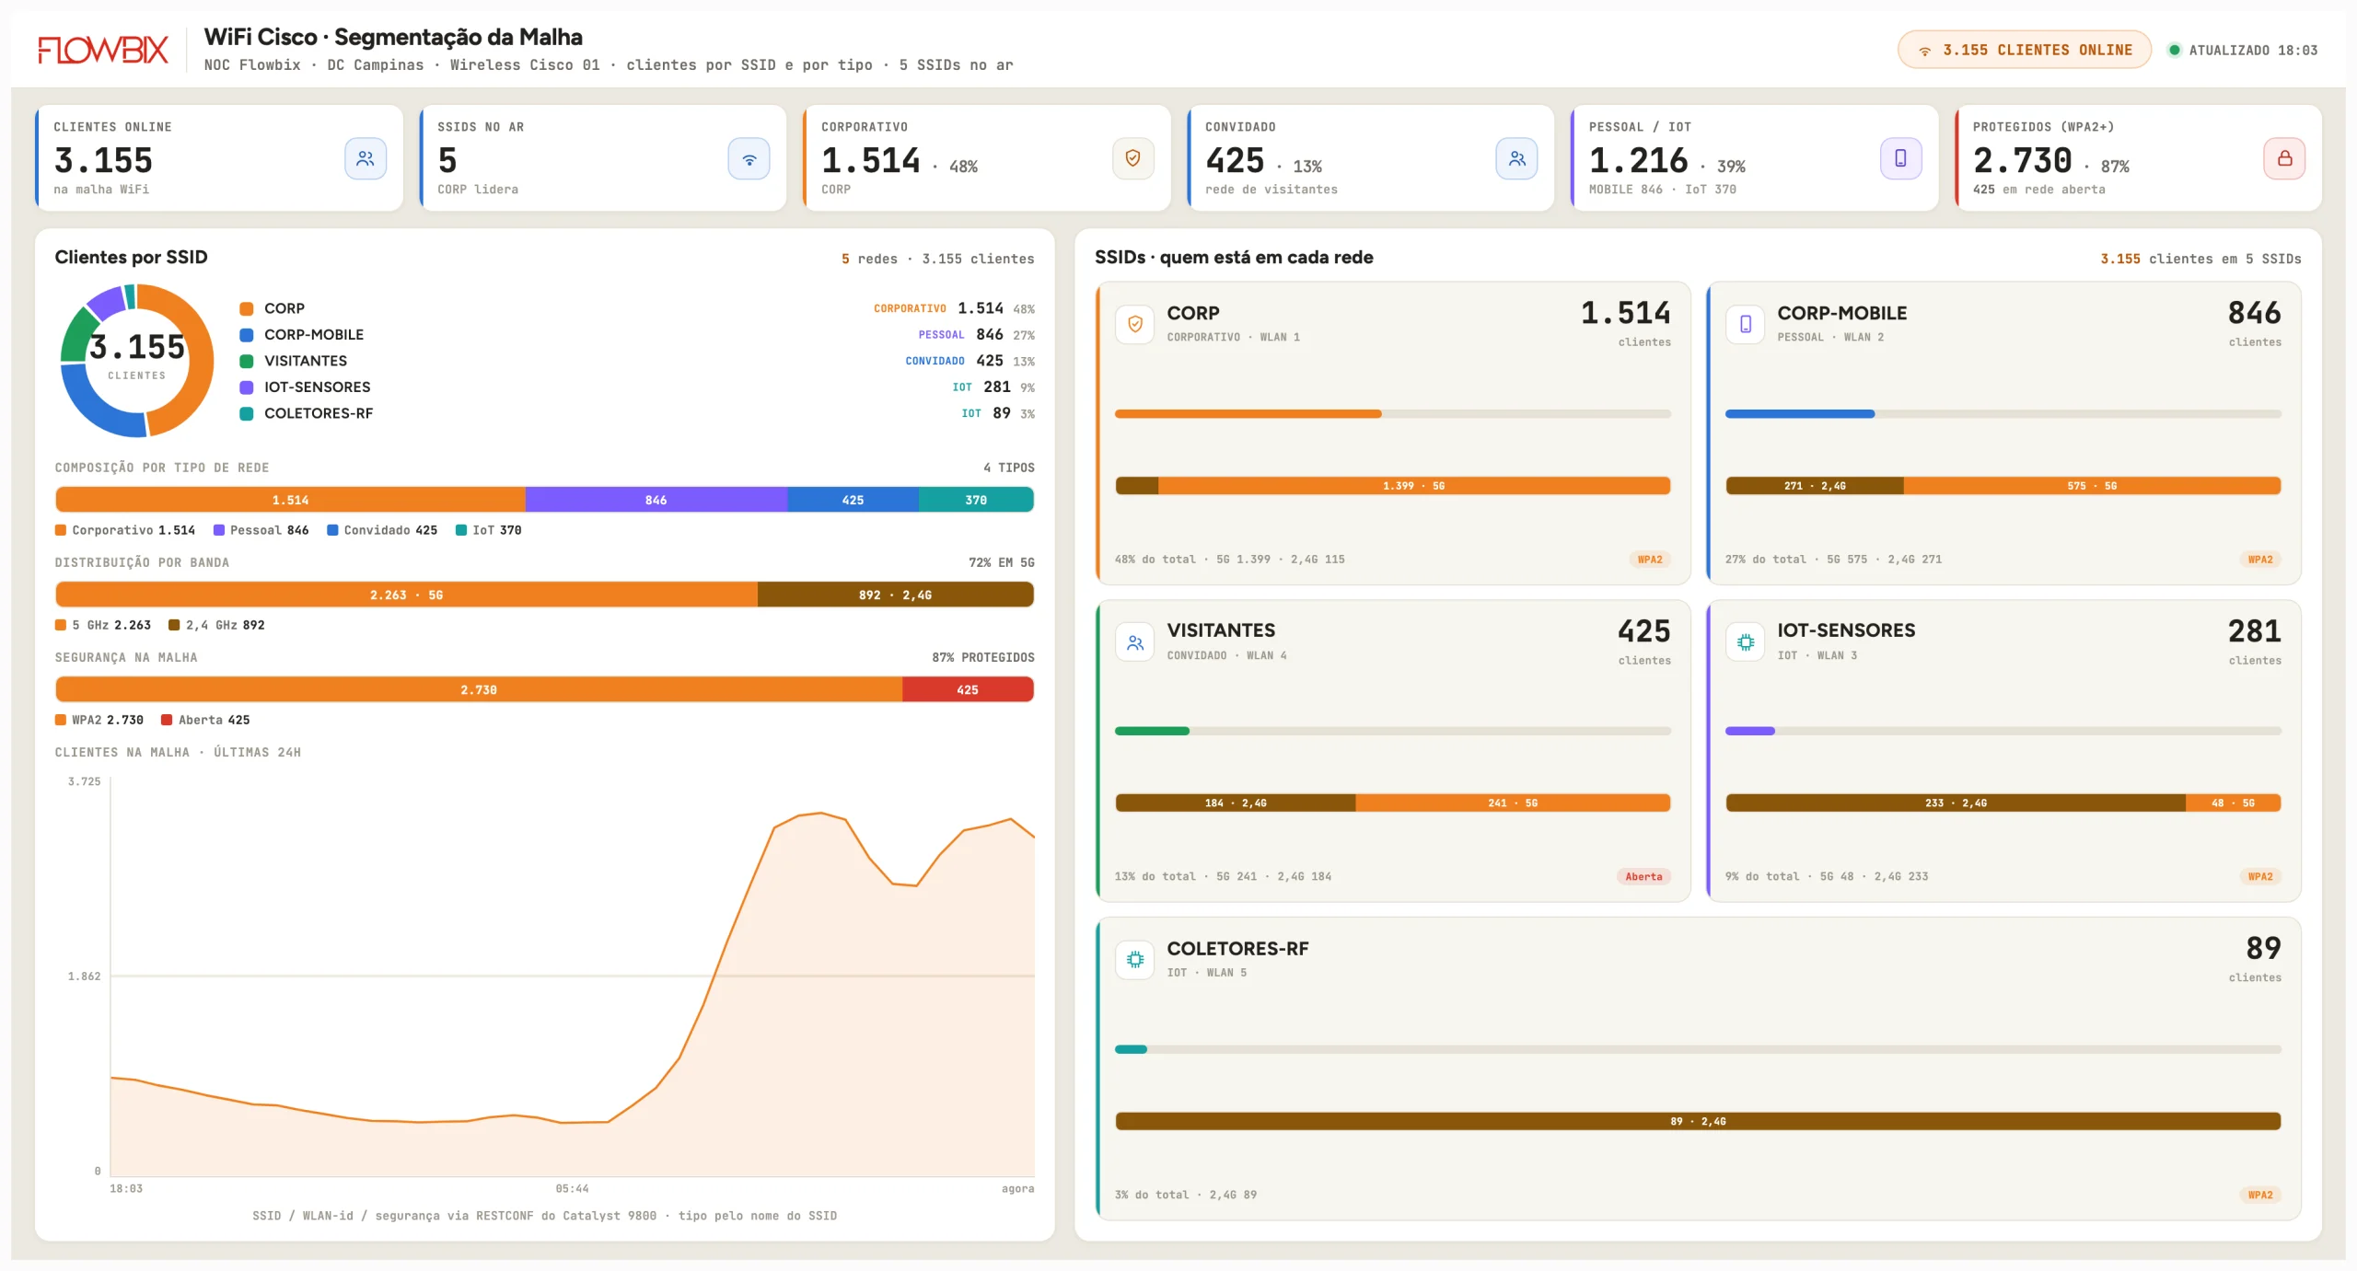Click the WPA2 badge in CORP card
Image resolution: width=2357 pixels, height=1271 pixels.
pyautogui.click(x=1650, y=560)
